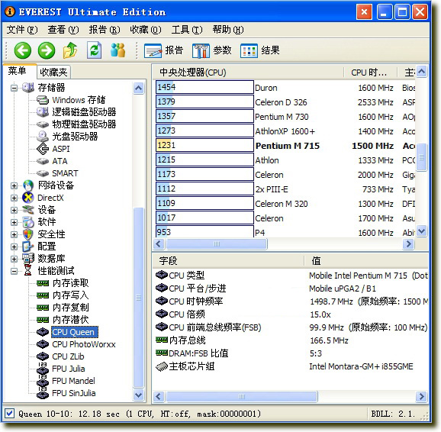Expand the 安全性 tree node
Screen dimensions: 441x432
click(x=14, y=234)
